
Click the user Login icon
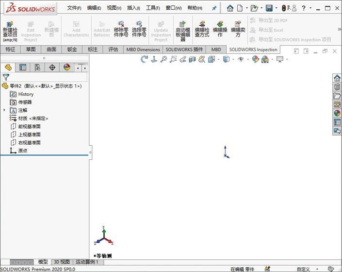click(294, 8)
